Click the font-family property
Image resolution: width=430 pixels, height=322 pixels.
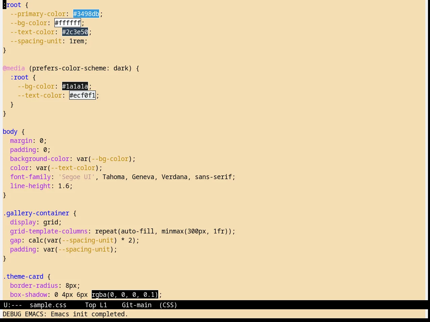(30, 177)
